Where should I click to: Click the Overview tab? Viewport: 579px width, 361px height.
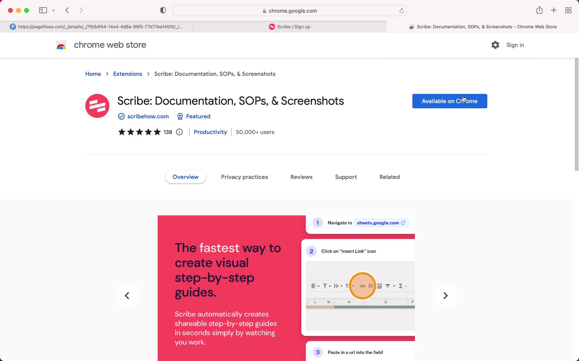185,177
